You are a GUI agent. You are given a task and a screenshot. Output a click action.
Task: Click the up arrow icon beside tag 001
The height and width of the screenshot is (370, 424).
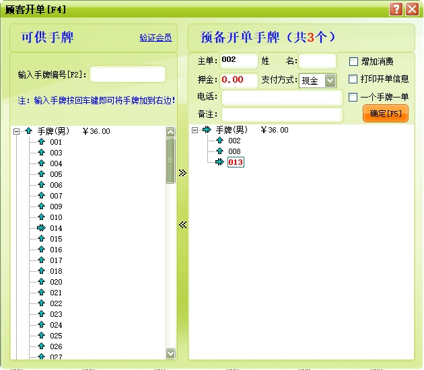pos(41,142)
